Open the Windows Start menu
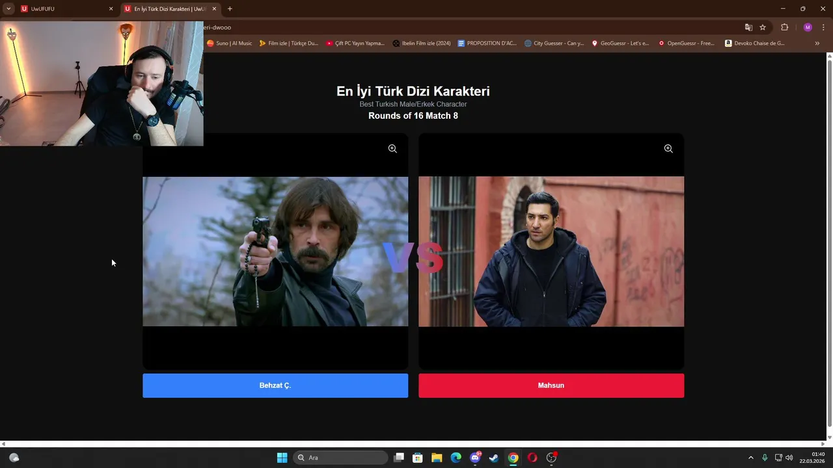The width and height of the screenshot is (833, 468). (x=282, y=458)
